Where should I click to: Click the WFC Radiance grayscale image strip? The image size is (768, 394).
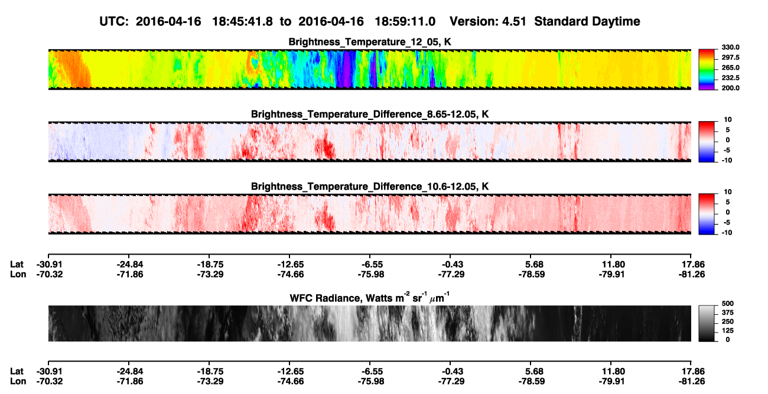[369, 324]
